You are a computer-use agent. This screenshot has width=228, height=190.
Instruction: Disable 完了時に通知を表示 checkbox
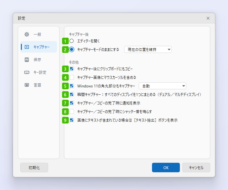tap(72, 103)
